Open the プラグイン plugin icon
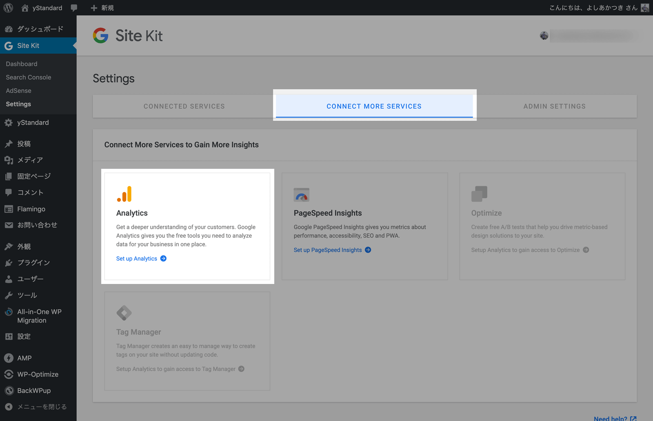Screen dimensions: 653x421 (x=9, y=263)
